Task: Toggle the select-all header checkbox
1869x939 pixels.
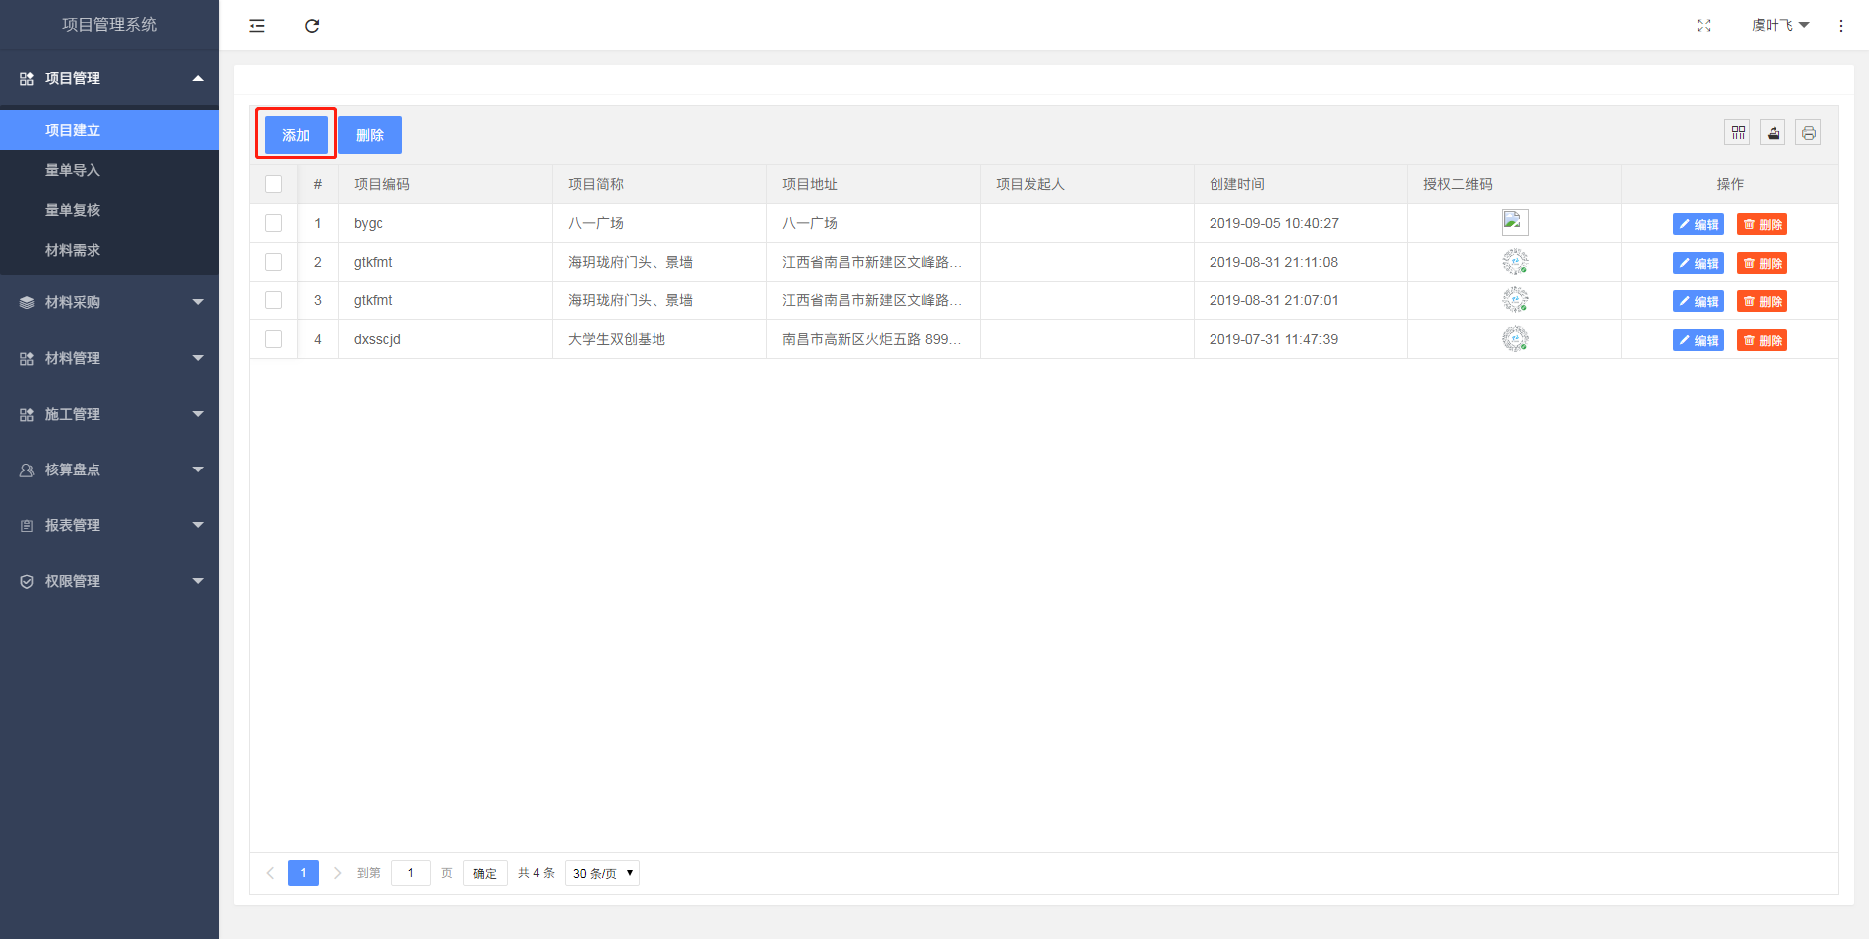Action: click(x=274, y=184)
